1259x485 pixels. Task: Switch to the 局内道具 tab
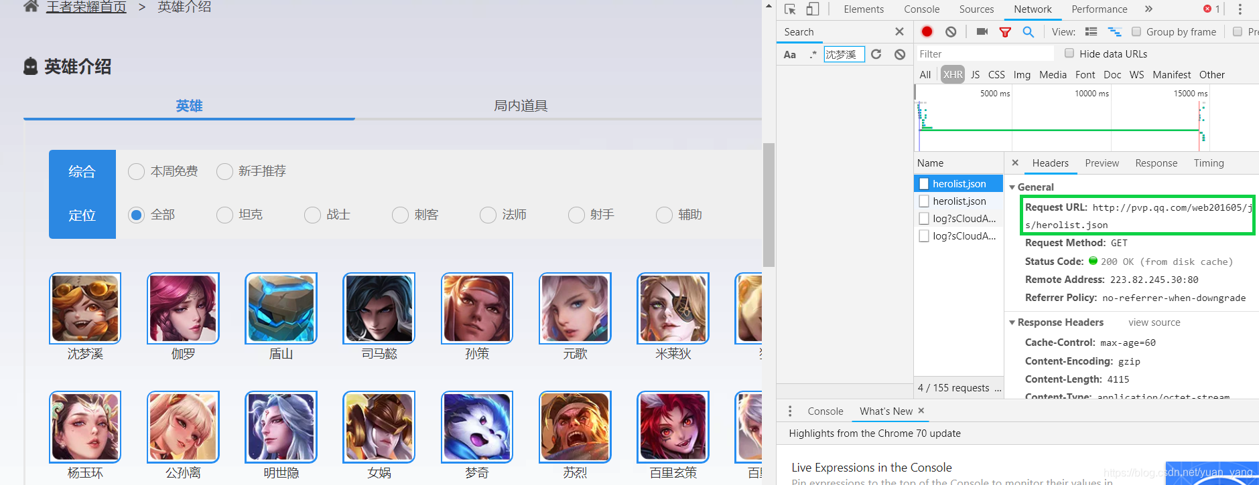[521, 106]
